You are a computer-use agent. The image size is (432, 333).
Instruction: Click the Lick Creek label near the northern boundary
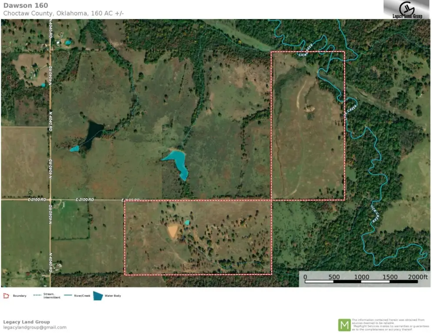[x=306, y=53]
